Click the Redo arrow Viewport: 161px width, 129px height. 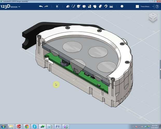pos(46,7)
